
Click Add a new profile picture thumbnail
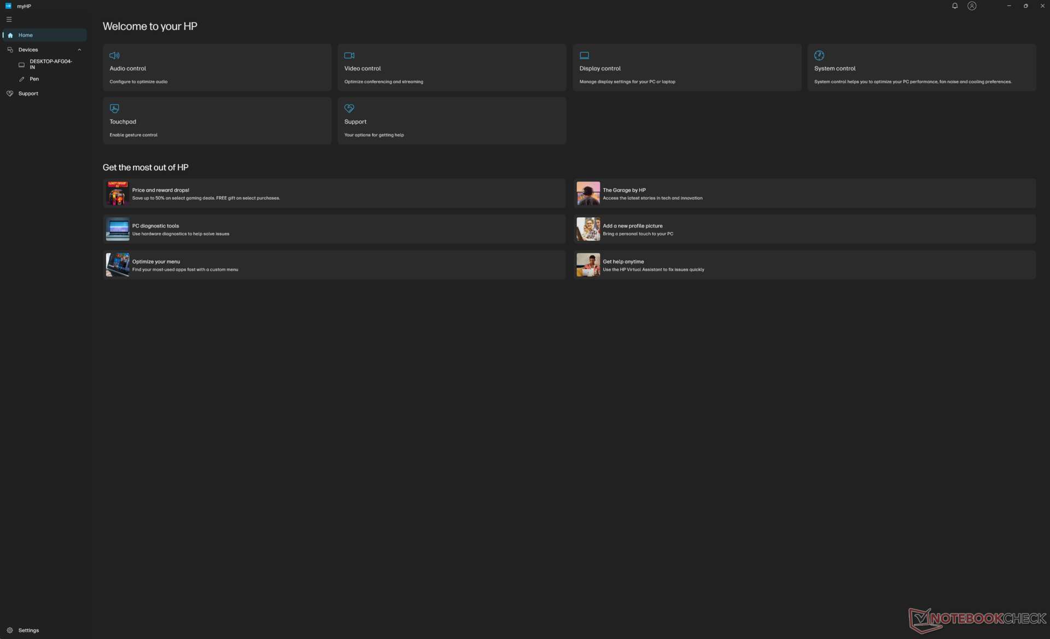(588, 229)
